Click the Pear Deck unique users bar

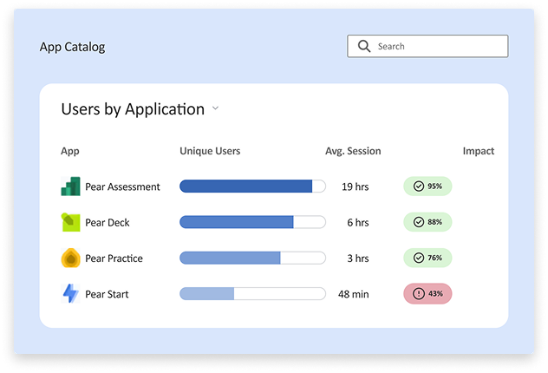click(252, 222)
